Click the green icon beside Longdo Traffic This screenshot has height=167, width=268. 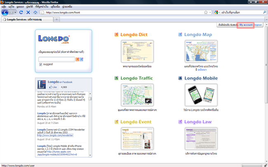[116, 78]
